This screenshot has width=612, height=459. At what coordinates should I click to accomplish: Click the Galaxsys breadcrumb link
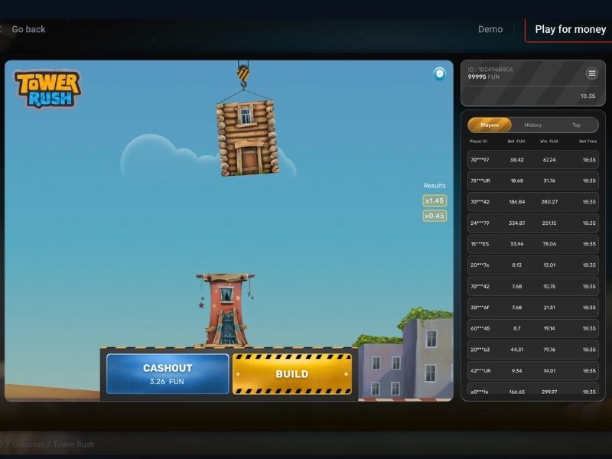[30, 444]
